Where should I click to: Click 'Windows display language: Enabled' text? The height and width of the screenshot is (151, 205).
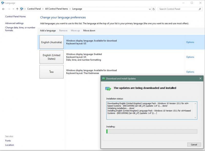coord(84,54)
